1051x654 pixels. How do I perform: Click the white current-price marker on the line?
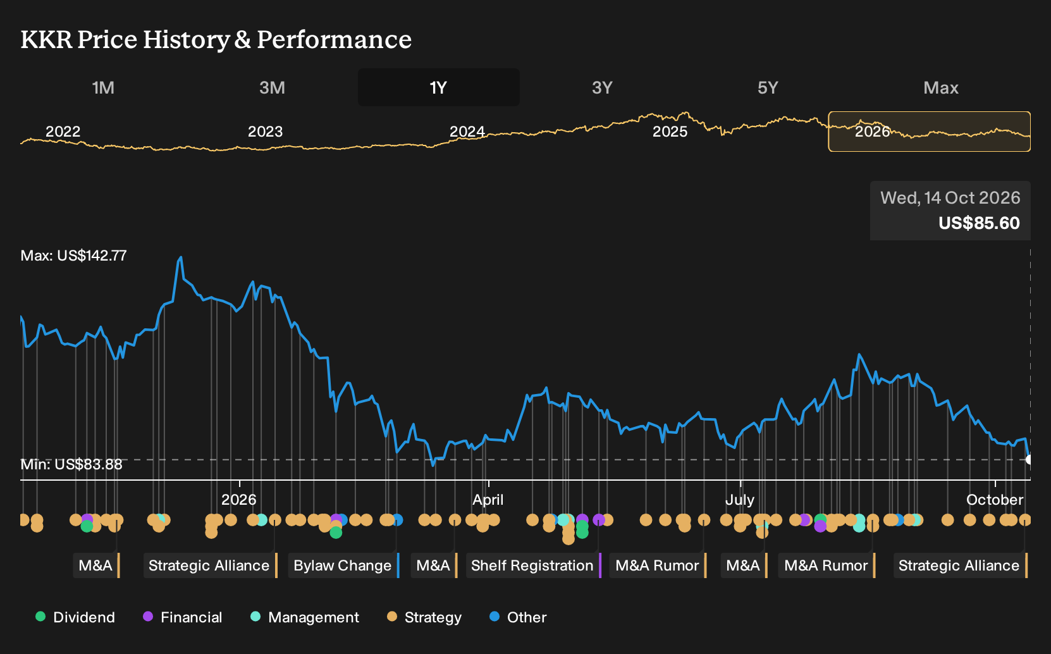pyautogui.click(x=1029, y=460)
